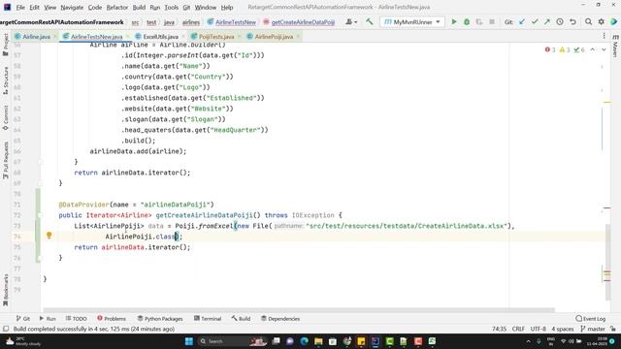Click getCreateAirlineDataPoiji breadcrumb in navigation bar
The width and height of the screenshot is (621, 349).
[299, 22]
